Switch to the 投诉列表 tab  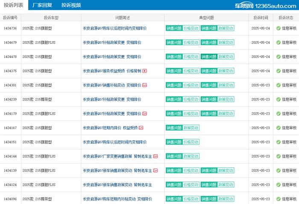click(14, 5)
